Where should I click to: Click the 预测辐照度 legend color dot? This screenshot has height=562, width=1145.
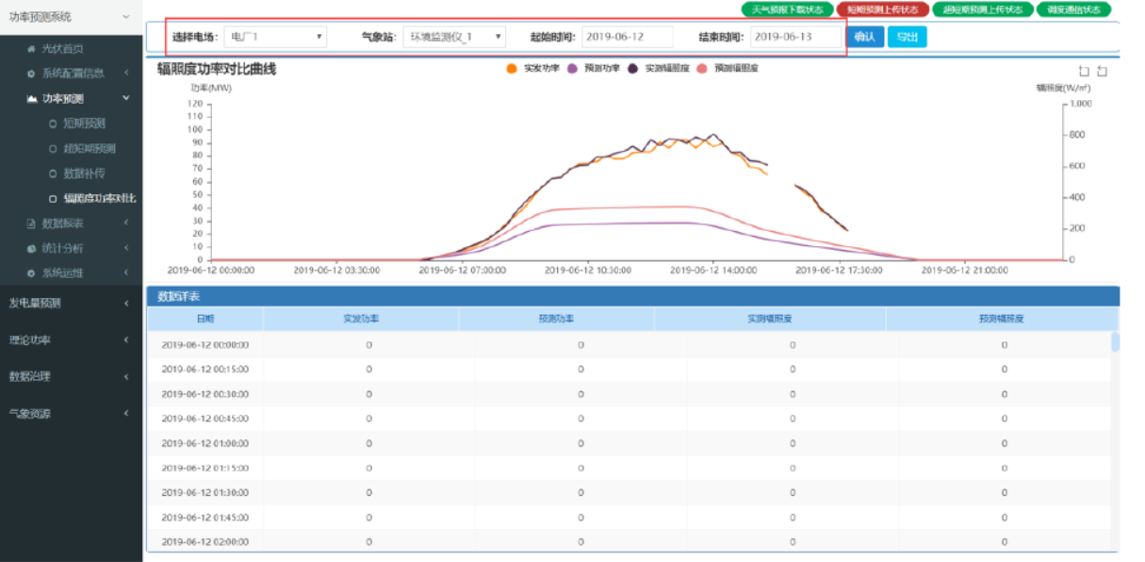702,68
